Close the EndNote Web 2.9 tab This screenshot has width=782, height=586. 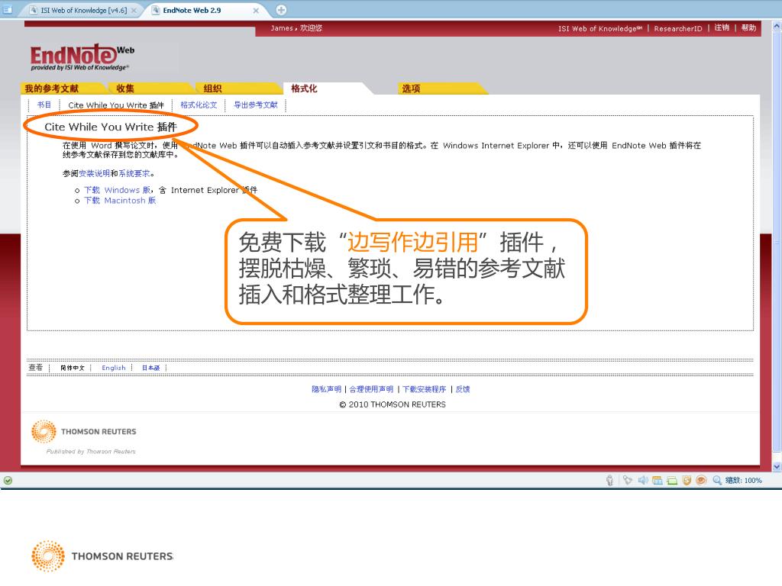(256, 11)
